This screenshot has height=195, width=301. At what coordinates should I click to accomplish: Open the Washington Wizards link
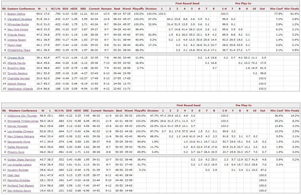(x=20, y=89)
